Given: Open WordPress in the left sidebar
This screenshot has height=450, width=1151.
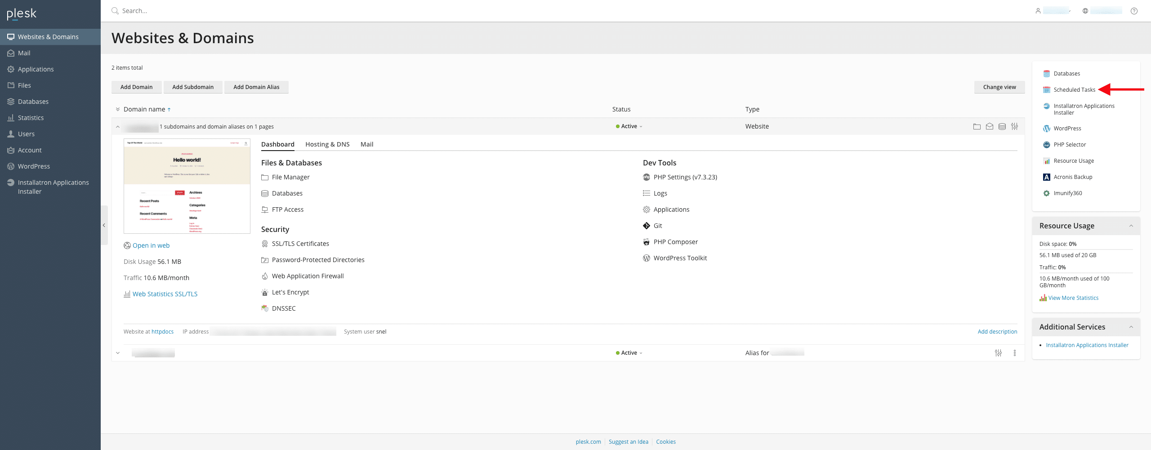Looking at the screenshot, I should pyautogui.click(x=50, y=166).
